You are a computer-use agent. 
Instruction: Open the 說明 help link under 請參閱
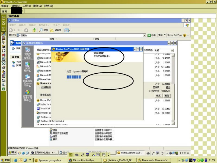coord(17,65)
